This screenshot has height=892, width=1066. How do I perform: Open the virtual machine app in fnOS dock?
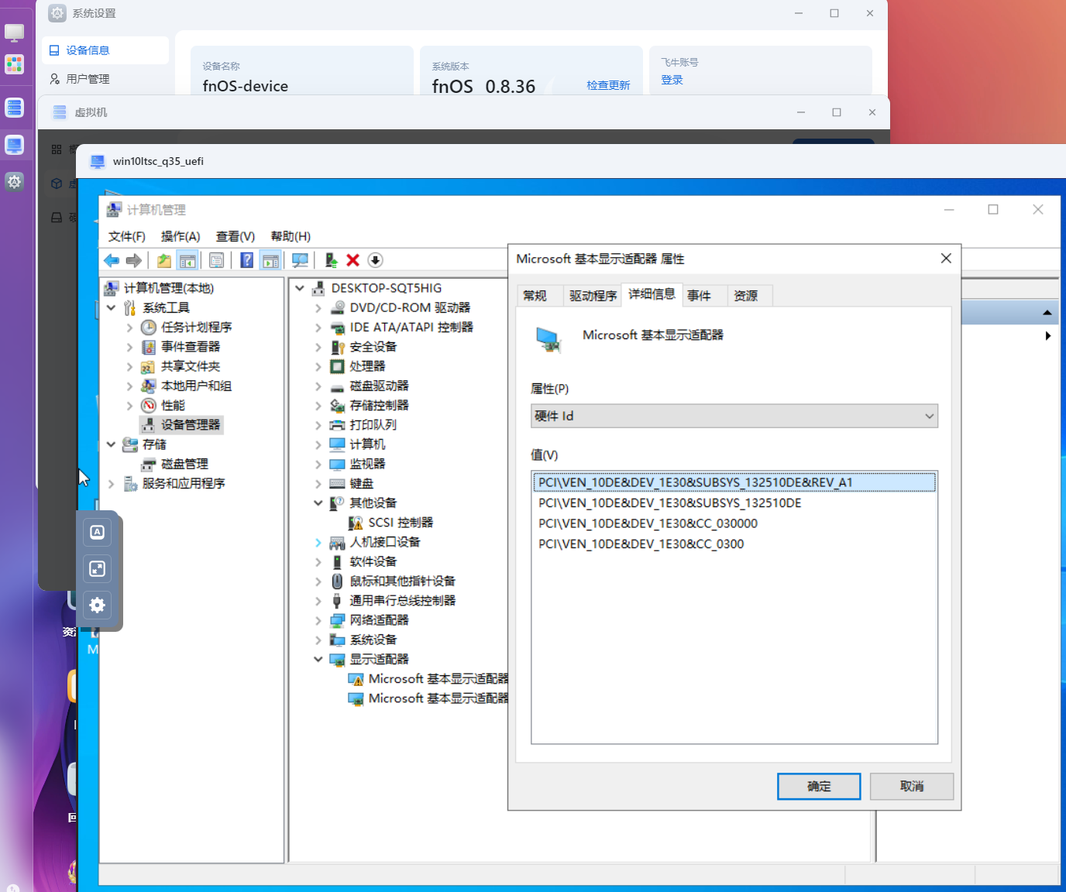(15, 108)
